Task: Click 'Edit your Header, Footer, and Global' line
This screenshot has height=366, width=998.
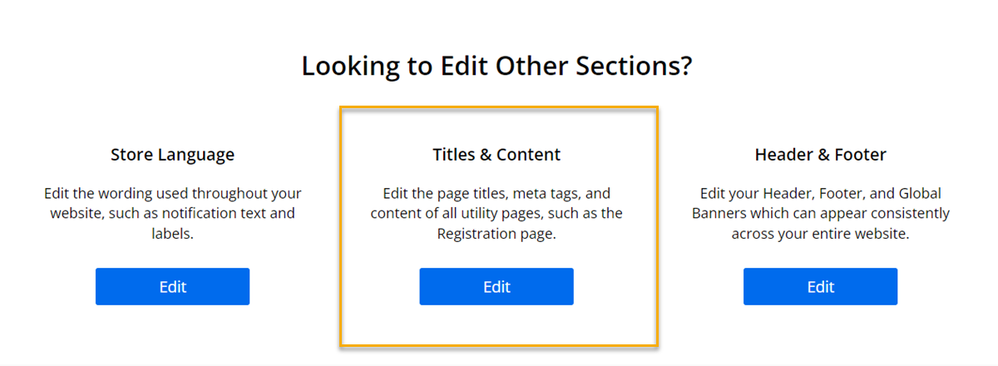Action: click(x=820, y=194)
